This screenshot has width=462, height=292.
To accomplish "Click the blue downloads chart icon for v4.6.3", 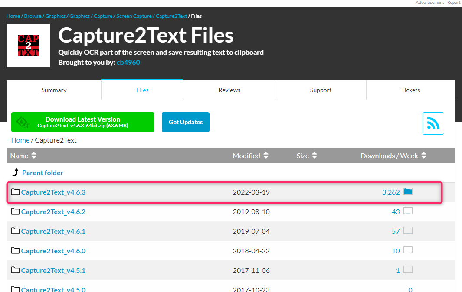I will pyautogui.click(x=408, y=192).
